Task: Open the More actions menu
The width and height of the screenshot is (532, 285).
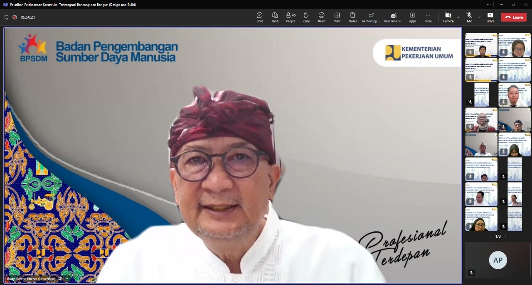Action: pyautogui.click(x=428, y=17)
